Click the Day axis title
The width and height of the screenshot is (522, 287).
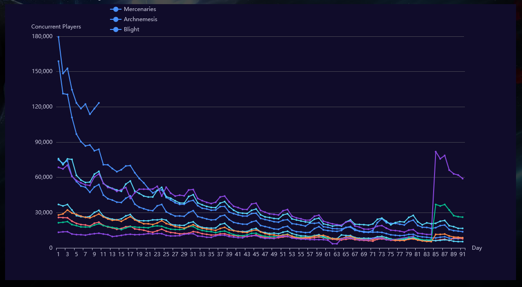tap(477, 248)
